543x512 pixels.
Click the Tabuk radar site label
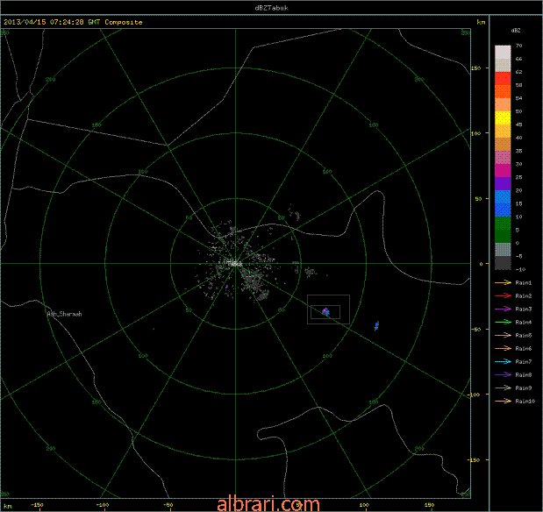[x=235, y=264]
